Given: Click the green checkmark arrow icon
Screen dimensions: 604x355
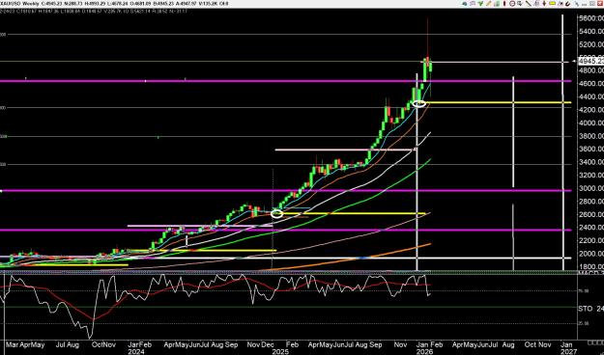Looking at the screenshot, I should pos(480,4).
